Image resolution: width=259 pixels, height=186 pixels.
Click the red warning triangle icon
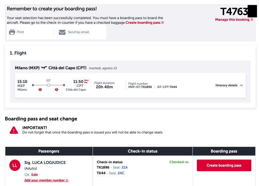click(x=14, y=130)
